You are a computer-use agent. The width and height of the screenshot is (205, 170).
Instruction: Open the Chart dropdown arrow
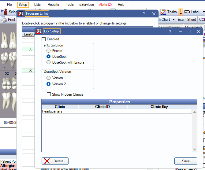173,20
